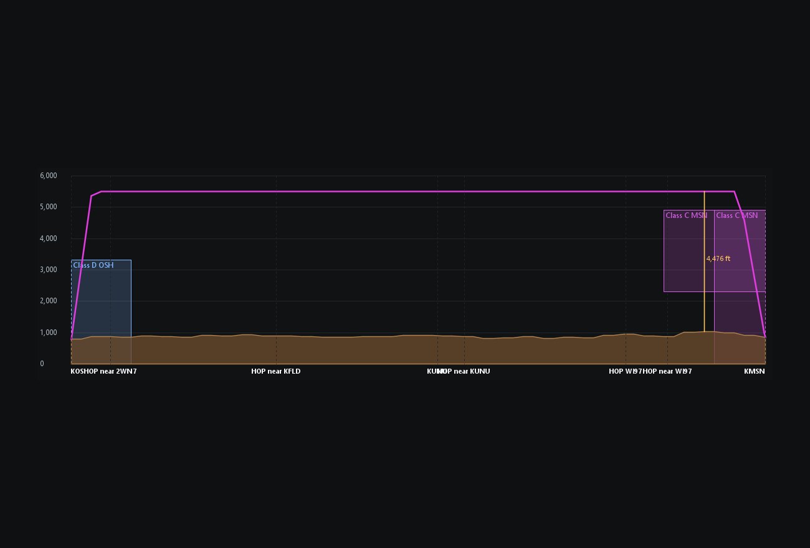
Task: Click the Class C MSN label nearest KMSN
Action: pyautogui.click(x=737, y=215)
